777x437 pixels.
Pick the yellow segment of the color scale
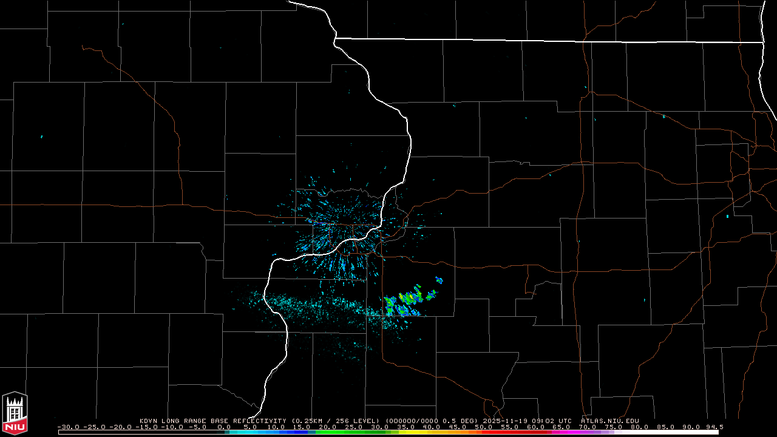413,432
